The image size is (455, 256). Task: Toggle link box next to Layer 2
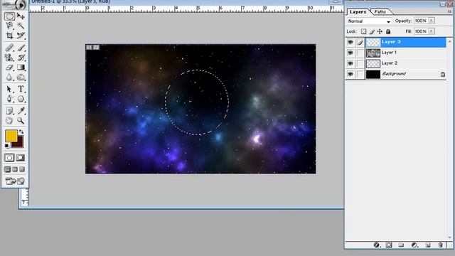360,63
